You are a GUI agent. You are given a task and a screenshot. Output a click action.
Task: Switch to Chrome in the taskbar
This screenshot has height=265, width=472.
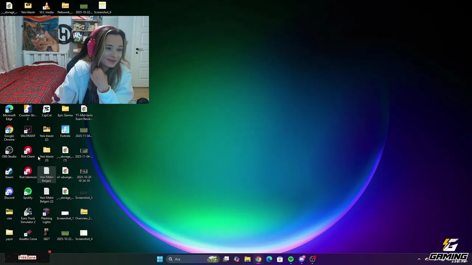(x=258, y=259)
